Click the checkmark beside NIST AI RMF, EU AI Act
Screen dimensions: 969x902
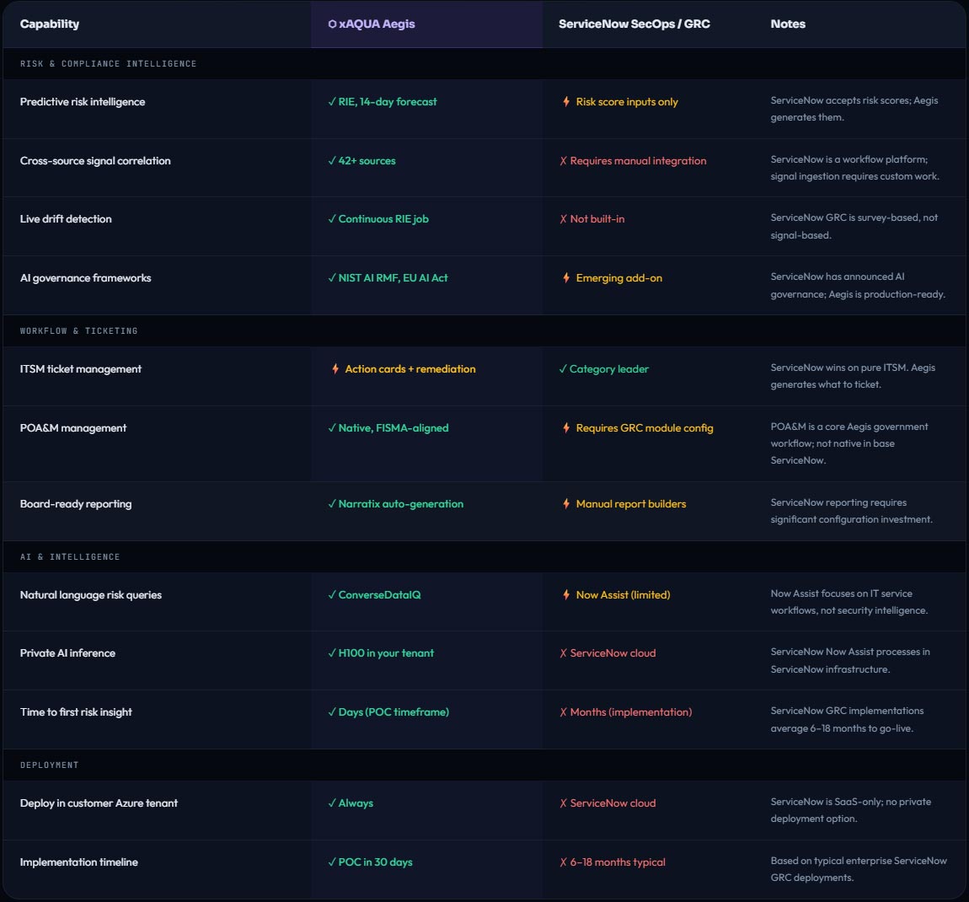tap(332, 278)
